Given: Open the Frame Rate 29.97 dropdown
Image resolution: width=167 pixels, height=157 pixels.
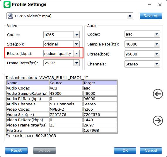Looking at the screenshot, I should 76,63.
